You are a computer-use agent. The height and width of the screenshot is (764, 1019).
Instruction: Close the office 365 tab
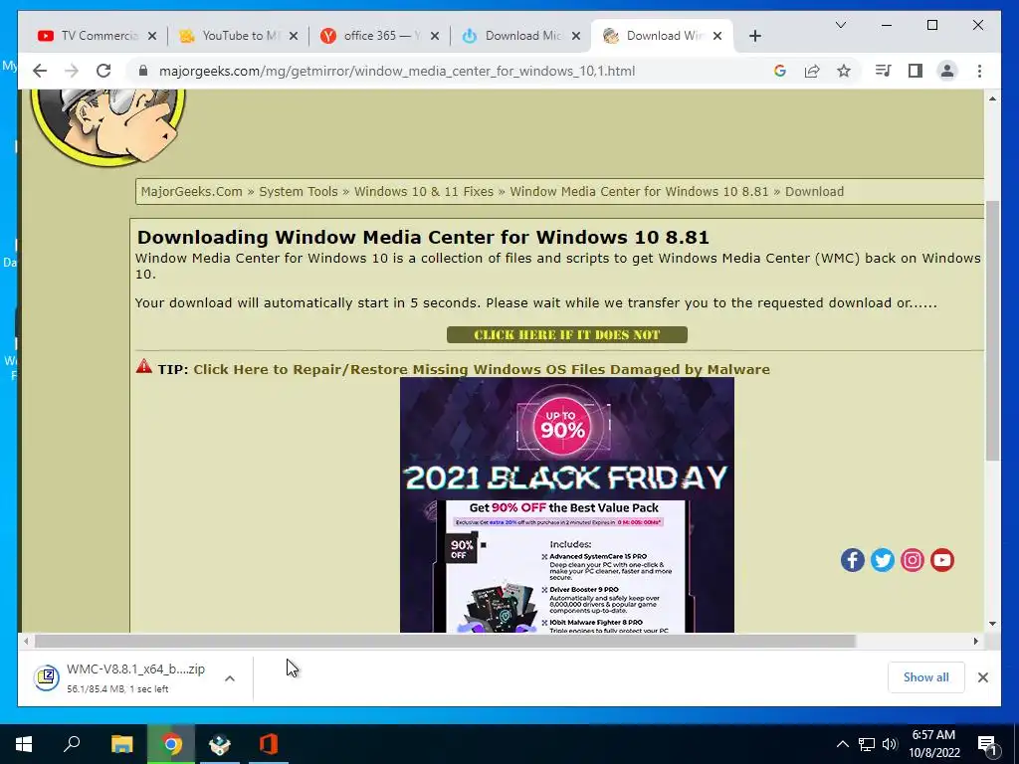pyautogui.click(x=435, y=36)
